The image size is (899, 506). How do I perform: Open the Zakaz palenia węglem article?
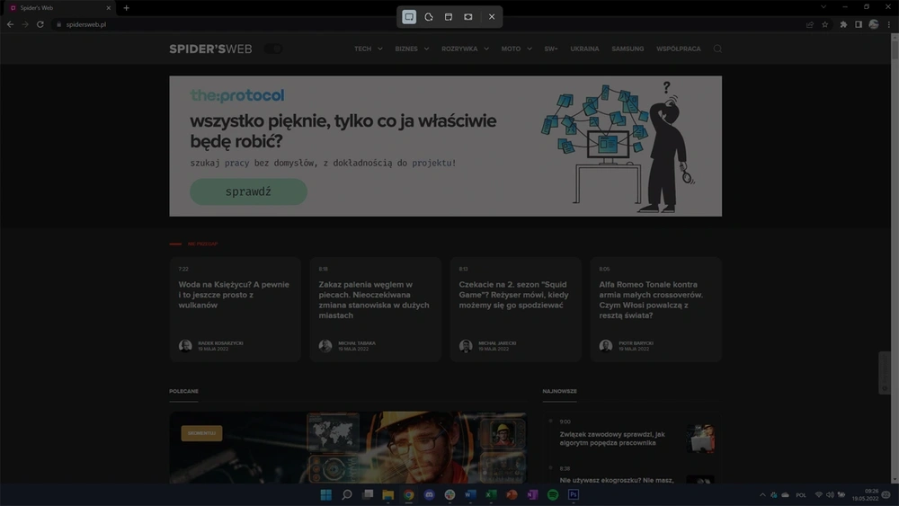374,299
